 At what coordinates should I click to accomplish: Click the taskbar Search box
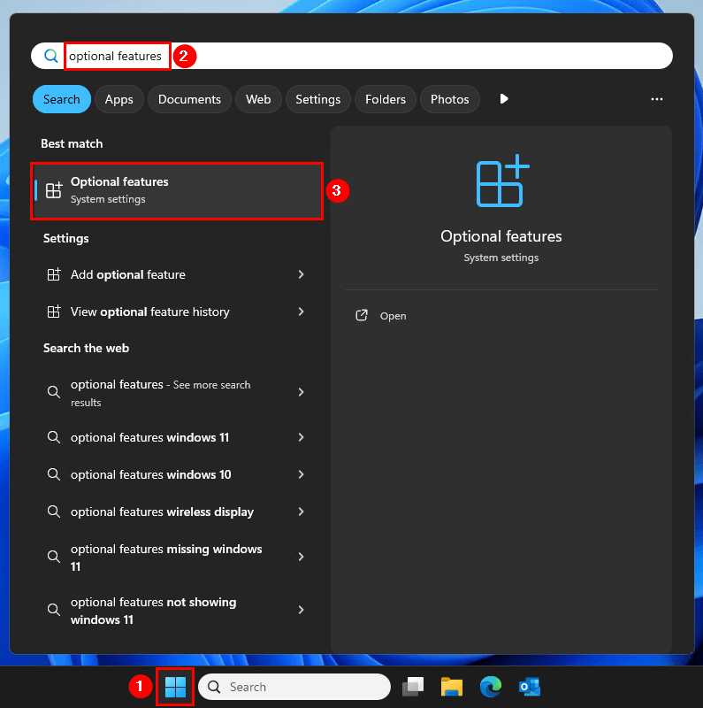(x=294, y=687)
